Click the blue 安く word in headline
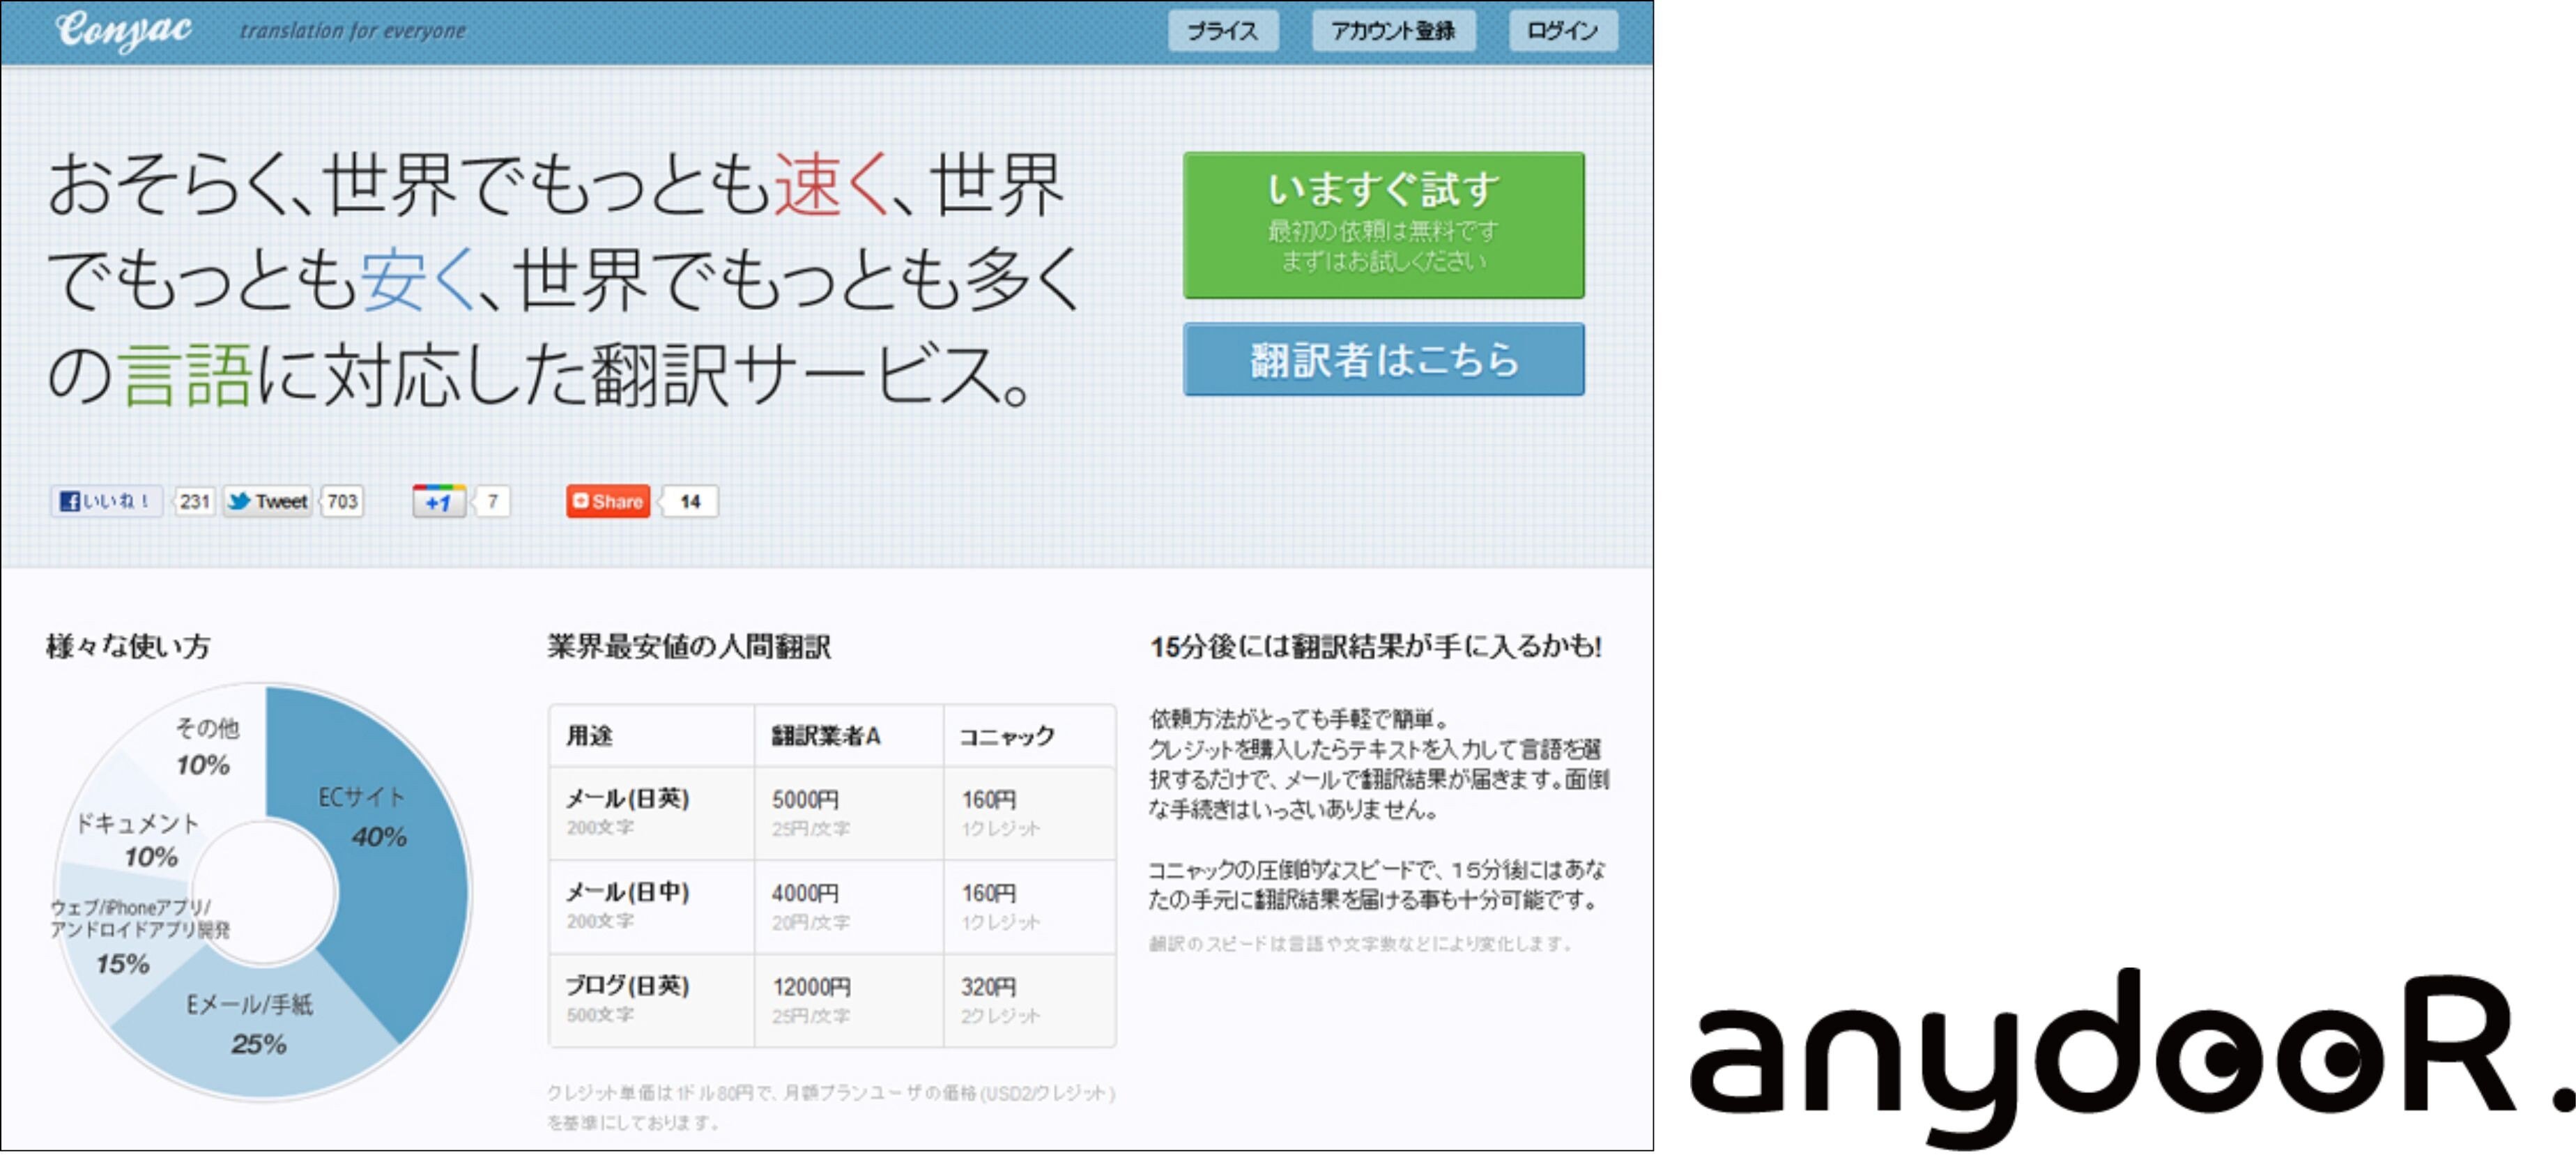Image resolution: width=2576 pixels, height=1169 pixels. [418, 280]
